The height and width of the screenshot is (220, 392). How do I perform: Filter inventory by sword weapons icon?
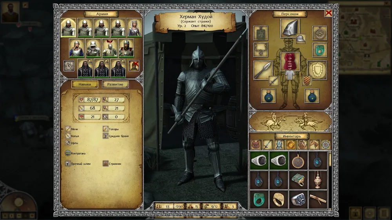point(267,145)
